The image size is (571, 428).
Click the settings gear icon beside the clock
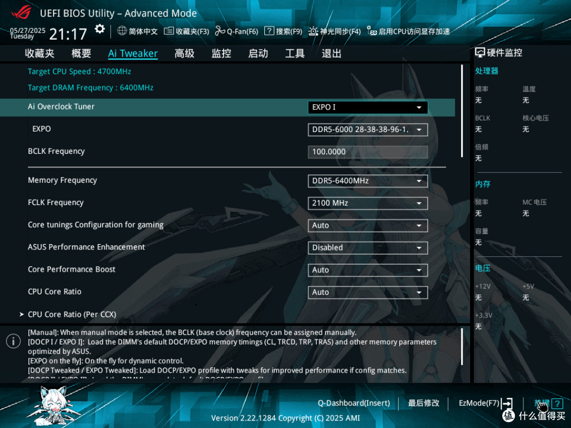click(x=99, y=30)
